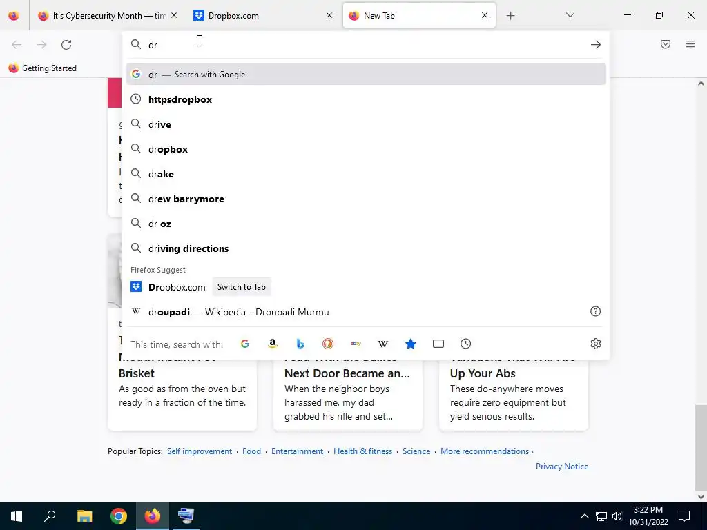Launch Google Chrome from the taskbar

click(x=119, y=516)
